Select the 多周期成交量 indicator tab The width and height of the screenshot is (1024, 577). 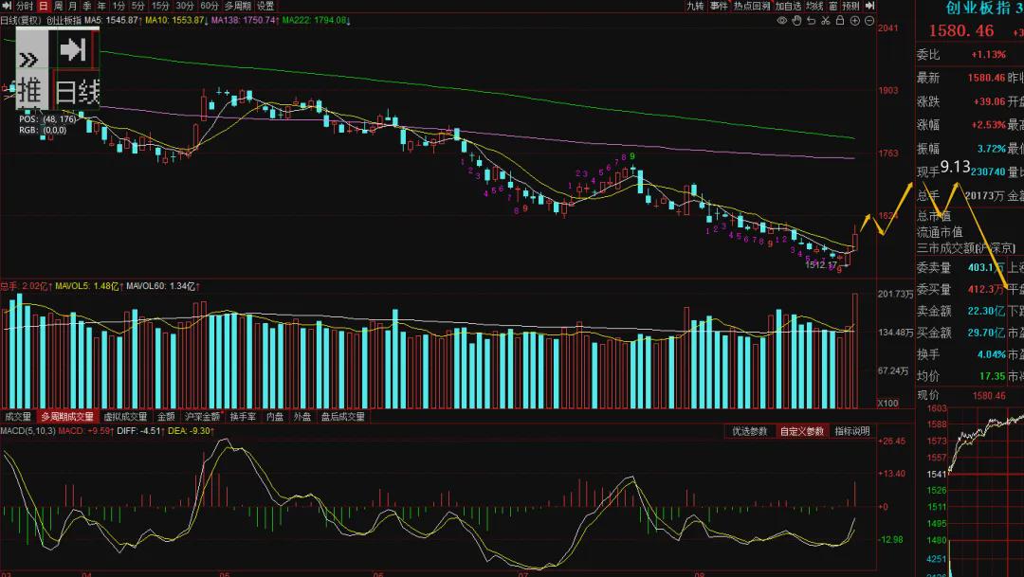[x=67, y=417]
